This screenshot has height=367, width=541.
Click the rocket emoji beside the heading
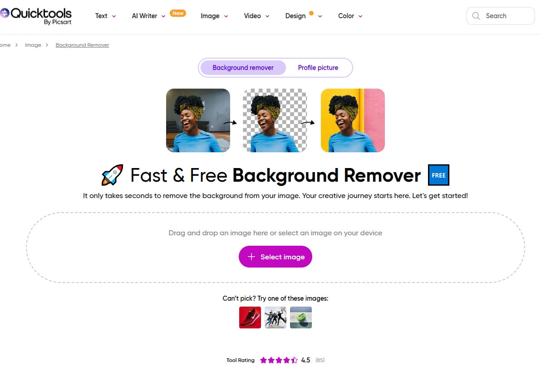(x=112, y=175)
